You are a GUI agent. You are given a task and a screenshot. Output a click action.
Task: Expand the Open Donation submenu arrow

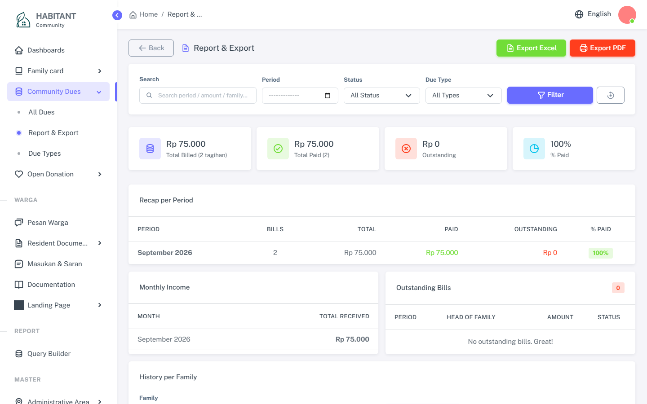[100, 174]
